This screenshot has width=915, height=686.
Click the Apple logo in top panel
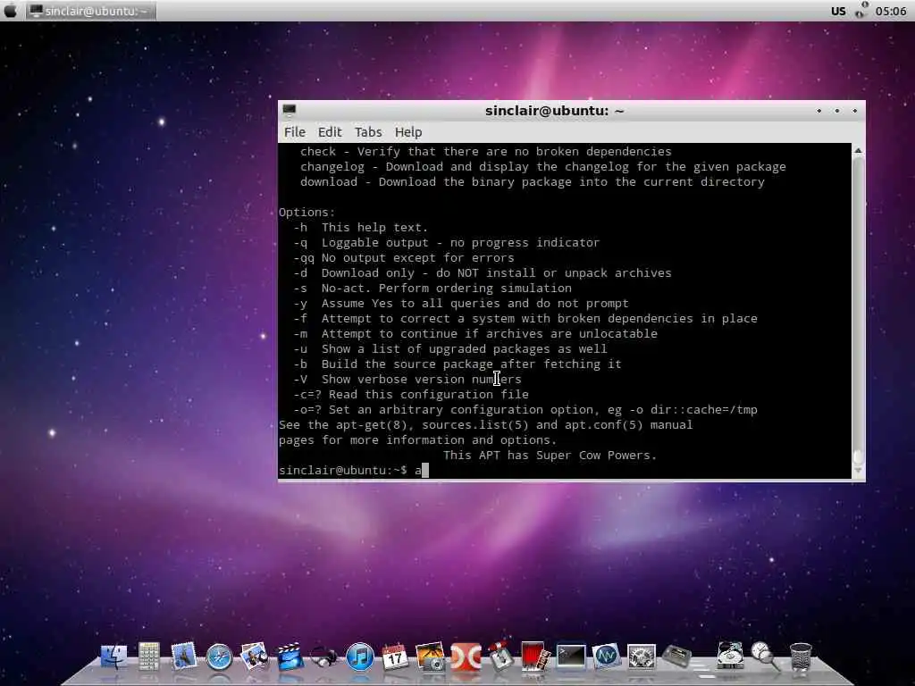pos(11,11)
